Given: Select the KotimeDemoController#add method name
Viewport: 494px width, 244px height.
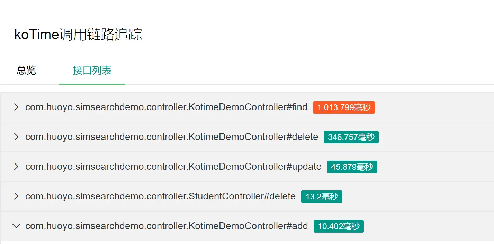Looking at the screenshot, I should coord(166,226).
